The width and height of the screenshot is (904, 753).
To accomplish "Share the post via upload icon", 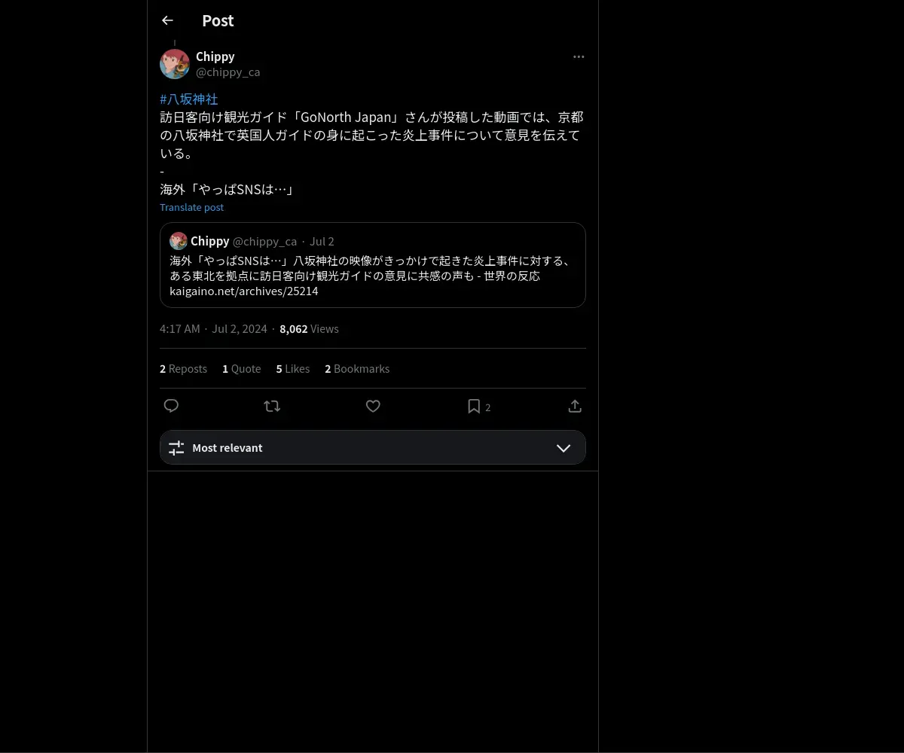I will click(575, 406).
